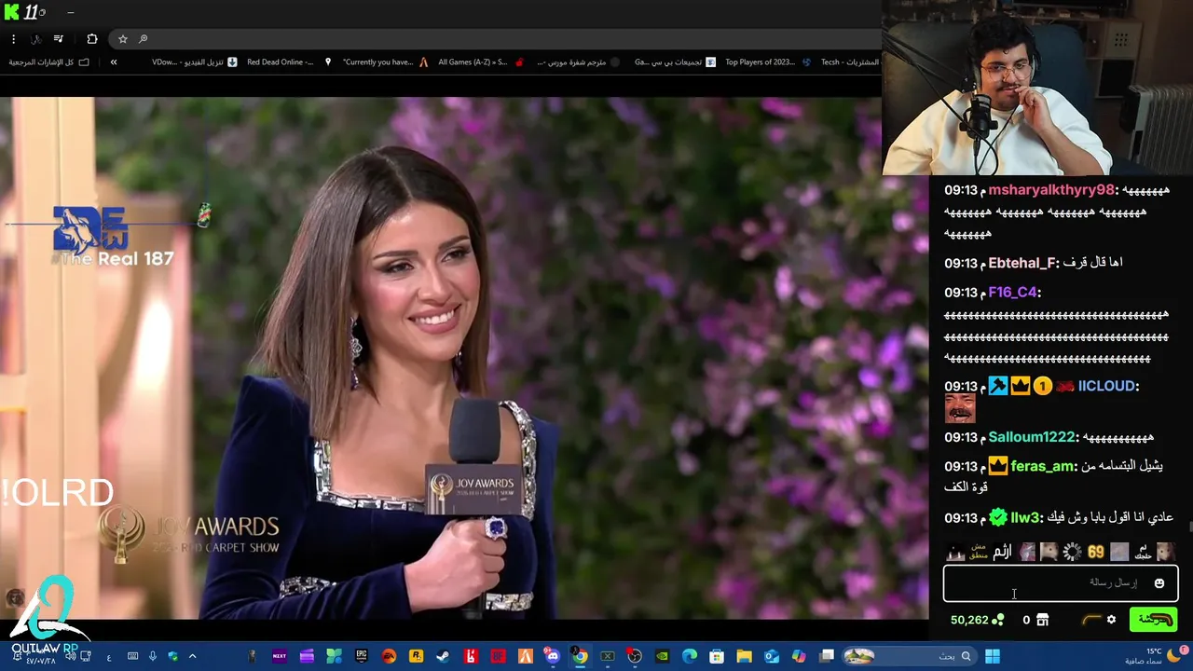Pick the "69" quick emote

coord(1096,552)
